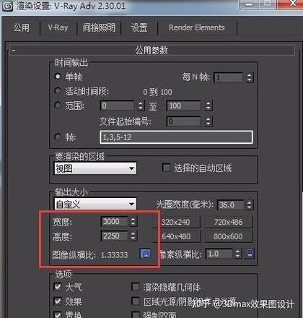Enable the 区域光源/阴影 checkbox

click(136, 301)
